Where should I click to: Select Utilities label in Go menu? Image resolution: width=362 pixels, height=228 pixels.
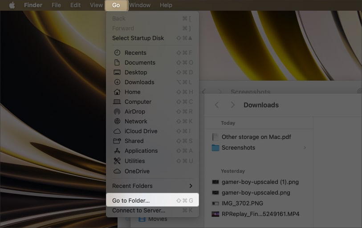point(135,161)
